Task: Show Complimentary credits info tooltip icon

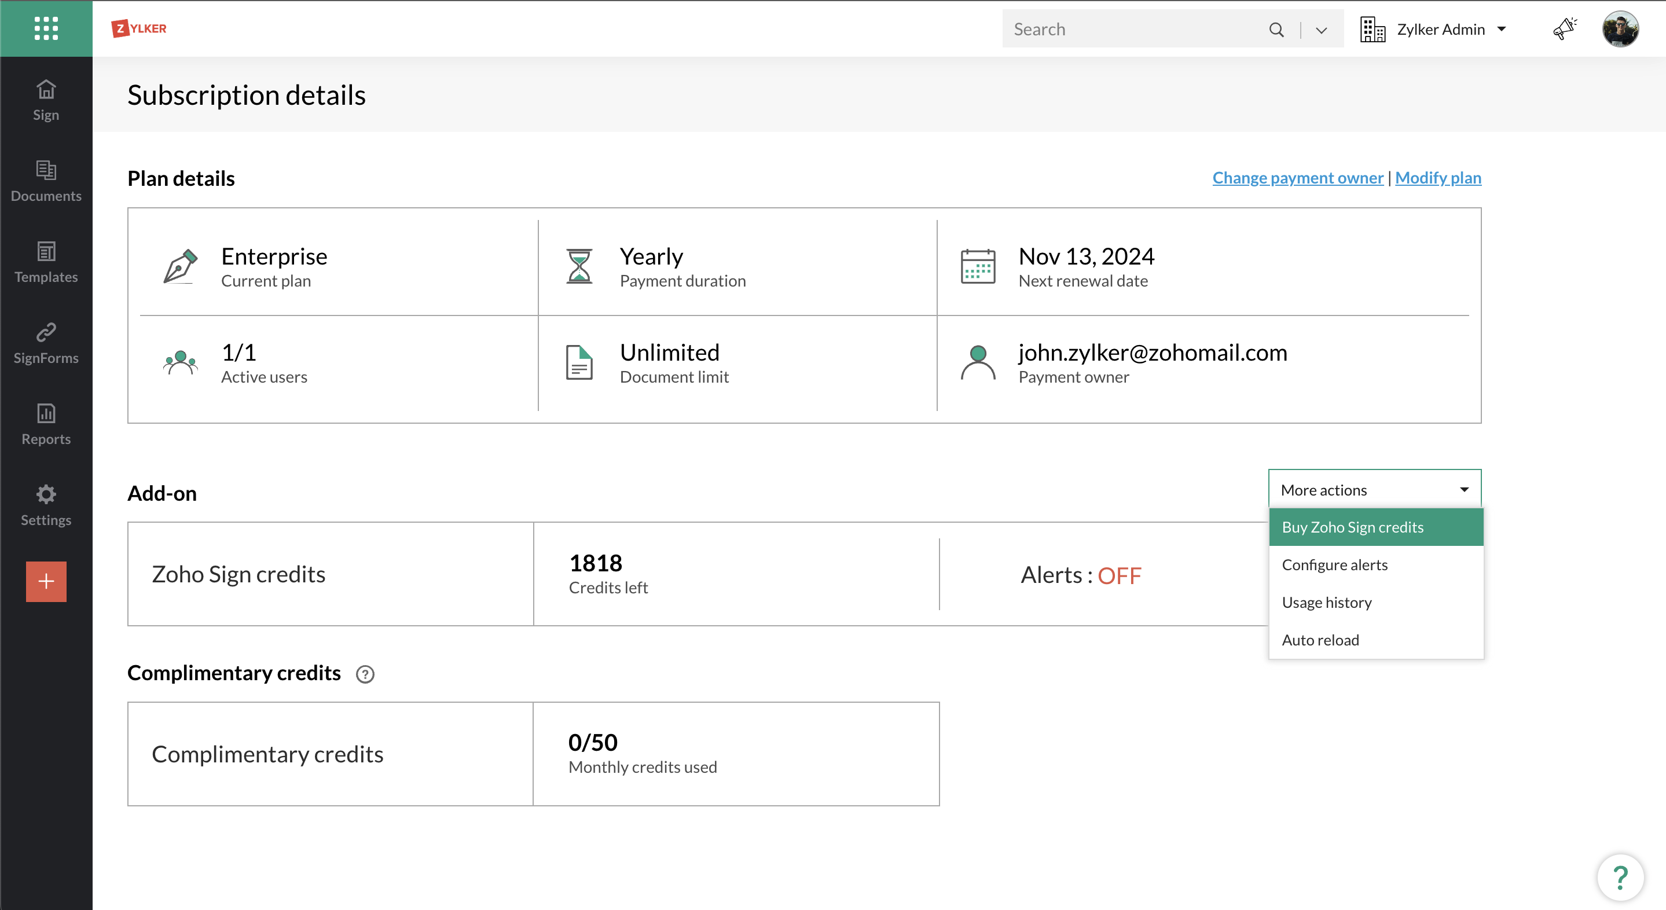Action: click(365, 674)
